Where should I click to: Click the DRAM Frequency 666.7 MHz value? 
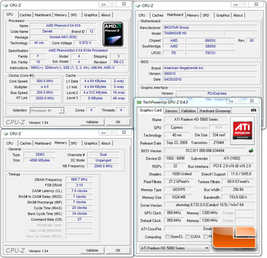(x=79, y=179)
